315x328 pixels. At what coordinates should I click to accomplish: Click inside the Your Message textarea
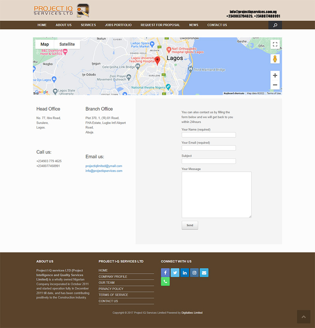217,195
